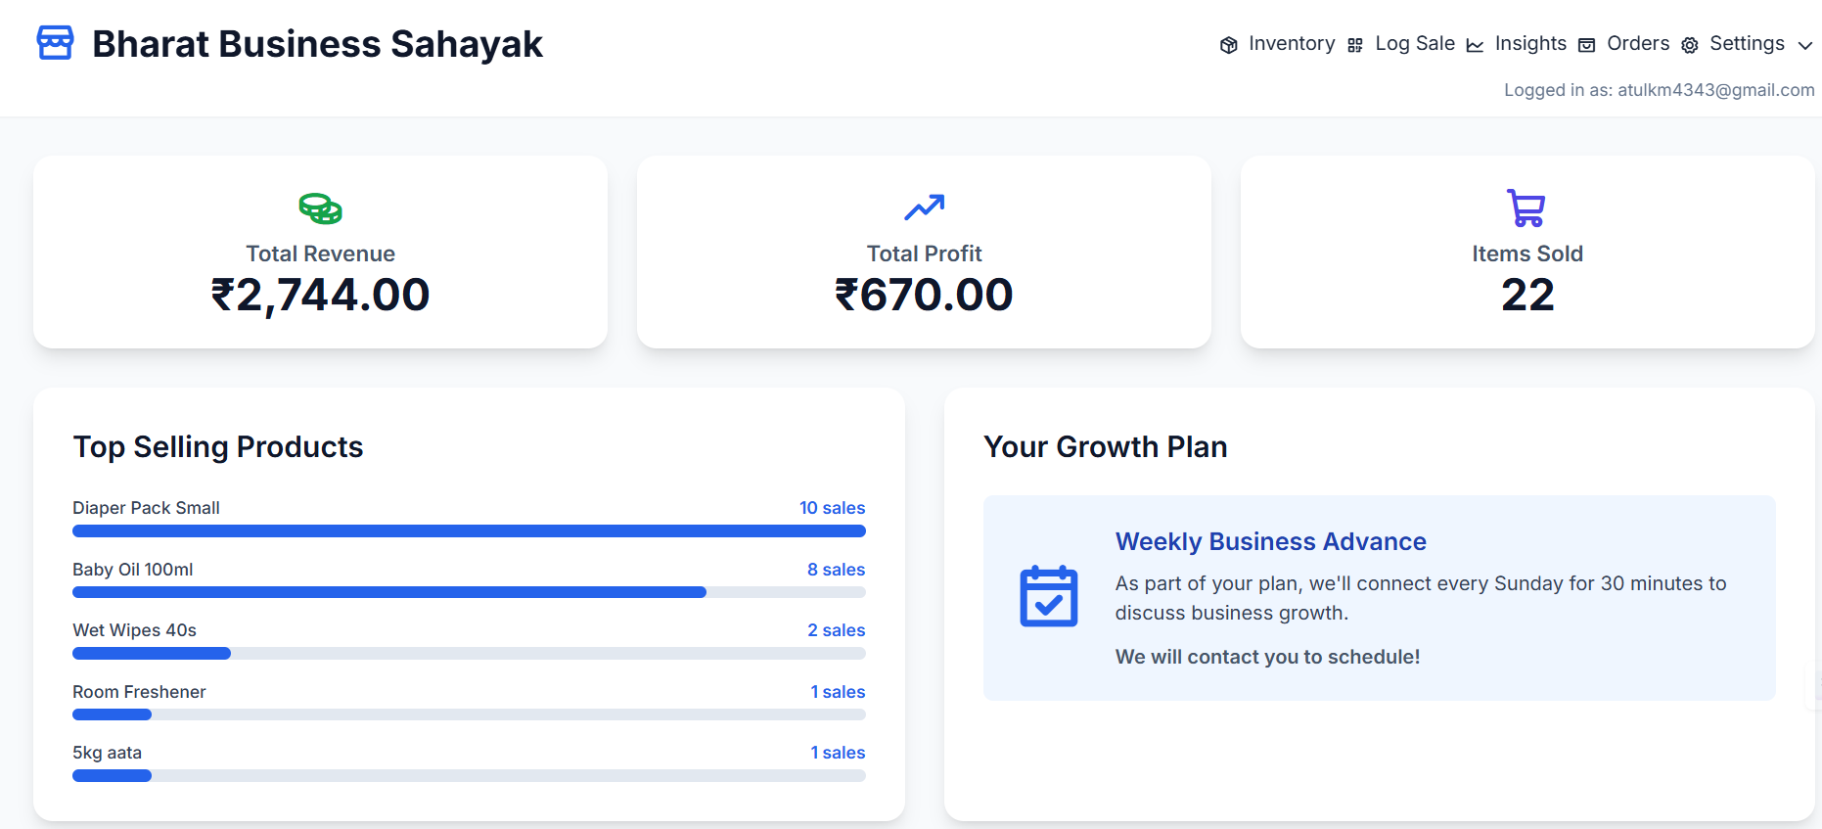1822x829 pixels.
Task: Click the store logo icon
Action: point(55,43)
